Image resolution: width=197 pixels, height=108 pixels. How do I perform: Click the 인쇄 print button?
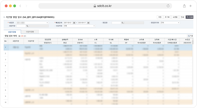[x=182, y=17]
